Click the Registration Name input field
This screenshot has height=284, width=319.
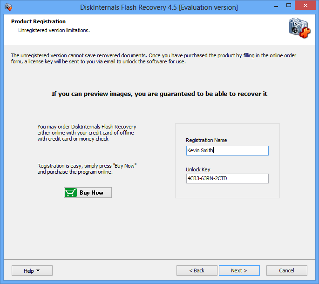coord(227,150)
